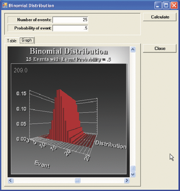Click the horizontal scrollbar thumb
180x191 pixels.
coord(78,181)
